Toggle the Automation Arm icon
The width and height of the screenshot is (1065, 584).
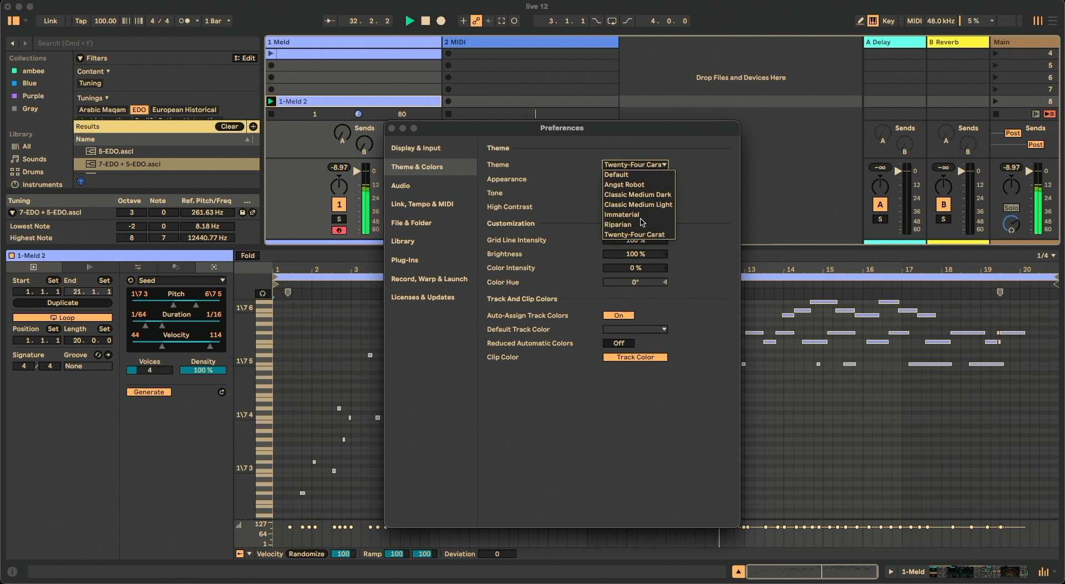476,21
